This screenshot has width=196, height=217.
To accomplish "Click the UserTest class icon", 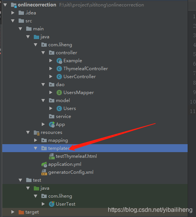I will click(52, 204).
